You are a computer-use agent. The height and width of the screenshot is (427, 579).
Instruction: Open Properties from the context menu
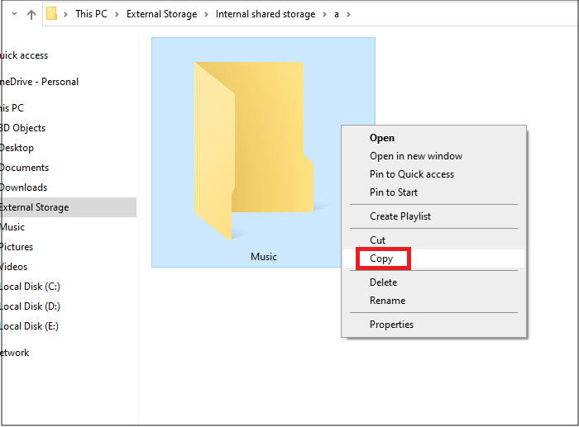391,325
